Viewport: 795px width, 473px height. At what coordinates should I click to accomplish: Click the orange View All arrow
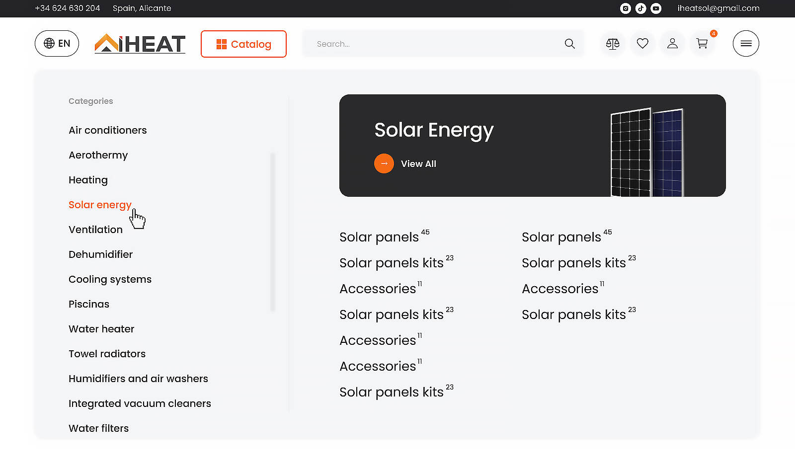[384, 163]
